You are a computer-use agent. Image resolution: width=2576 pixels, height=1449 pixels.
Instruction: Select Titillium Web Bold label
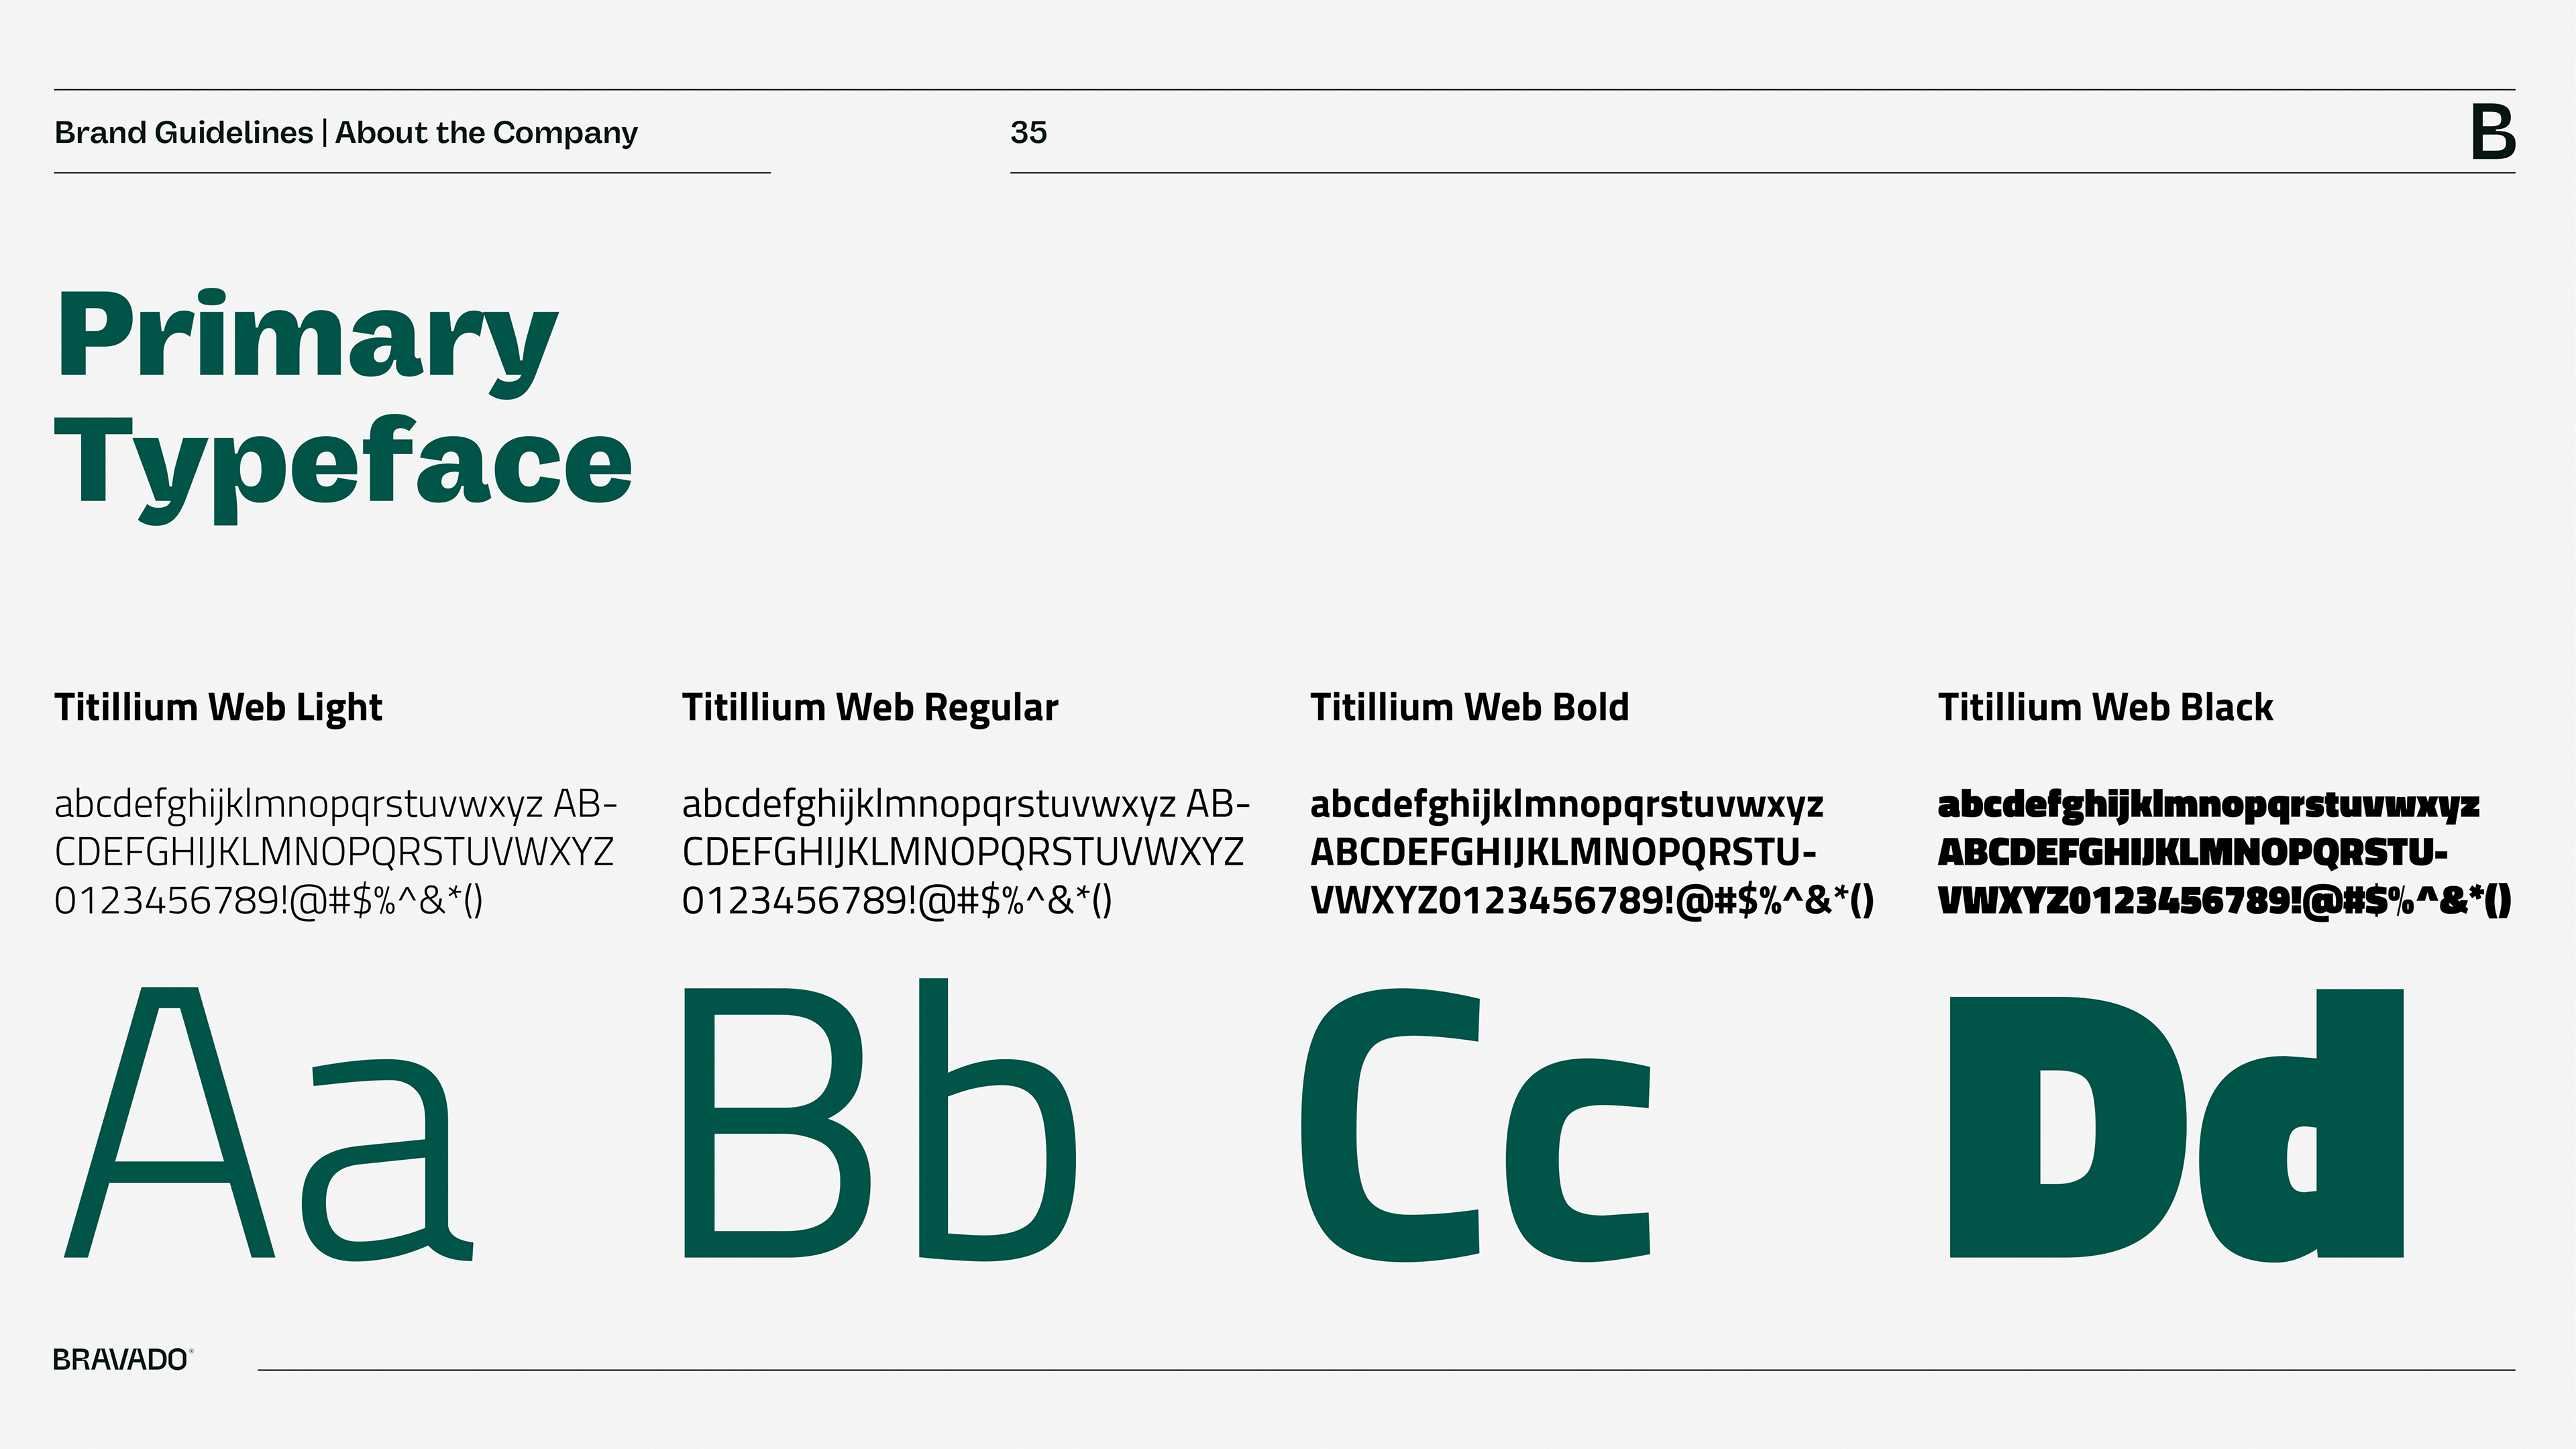(x=1469, y=707)
